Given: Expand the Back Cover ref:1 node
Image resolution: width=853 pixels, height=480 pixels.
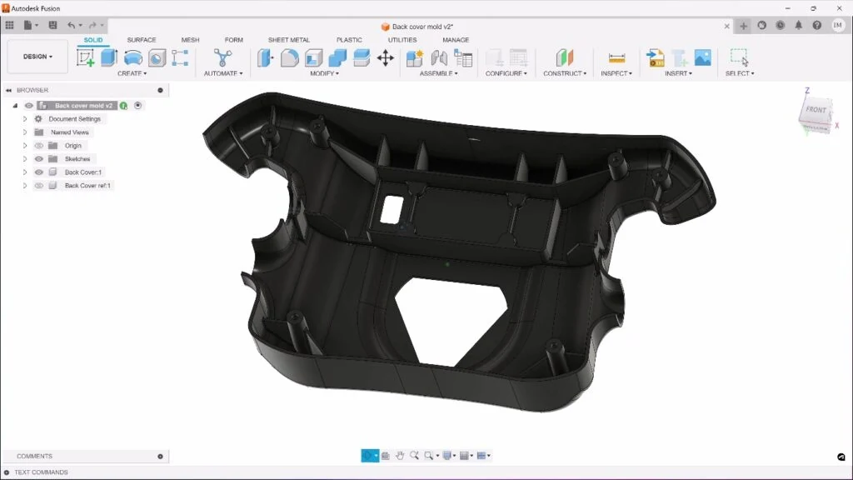Looking at the screenshot, I should 24,186.
